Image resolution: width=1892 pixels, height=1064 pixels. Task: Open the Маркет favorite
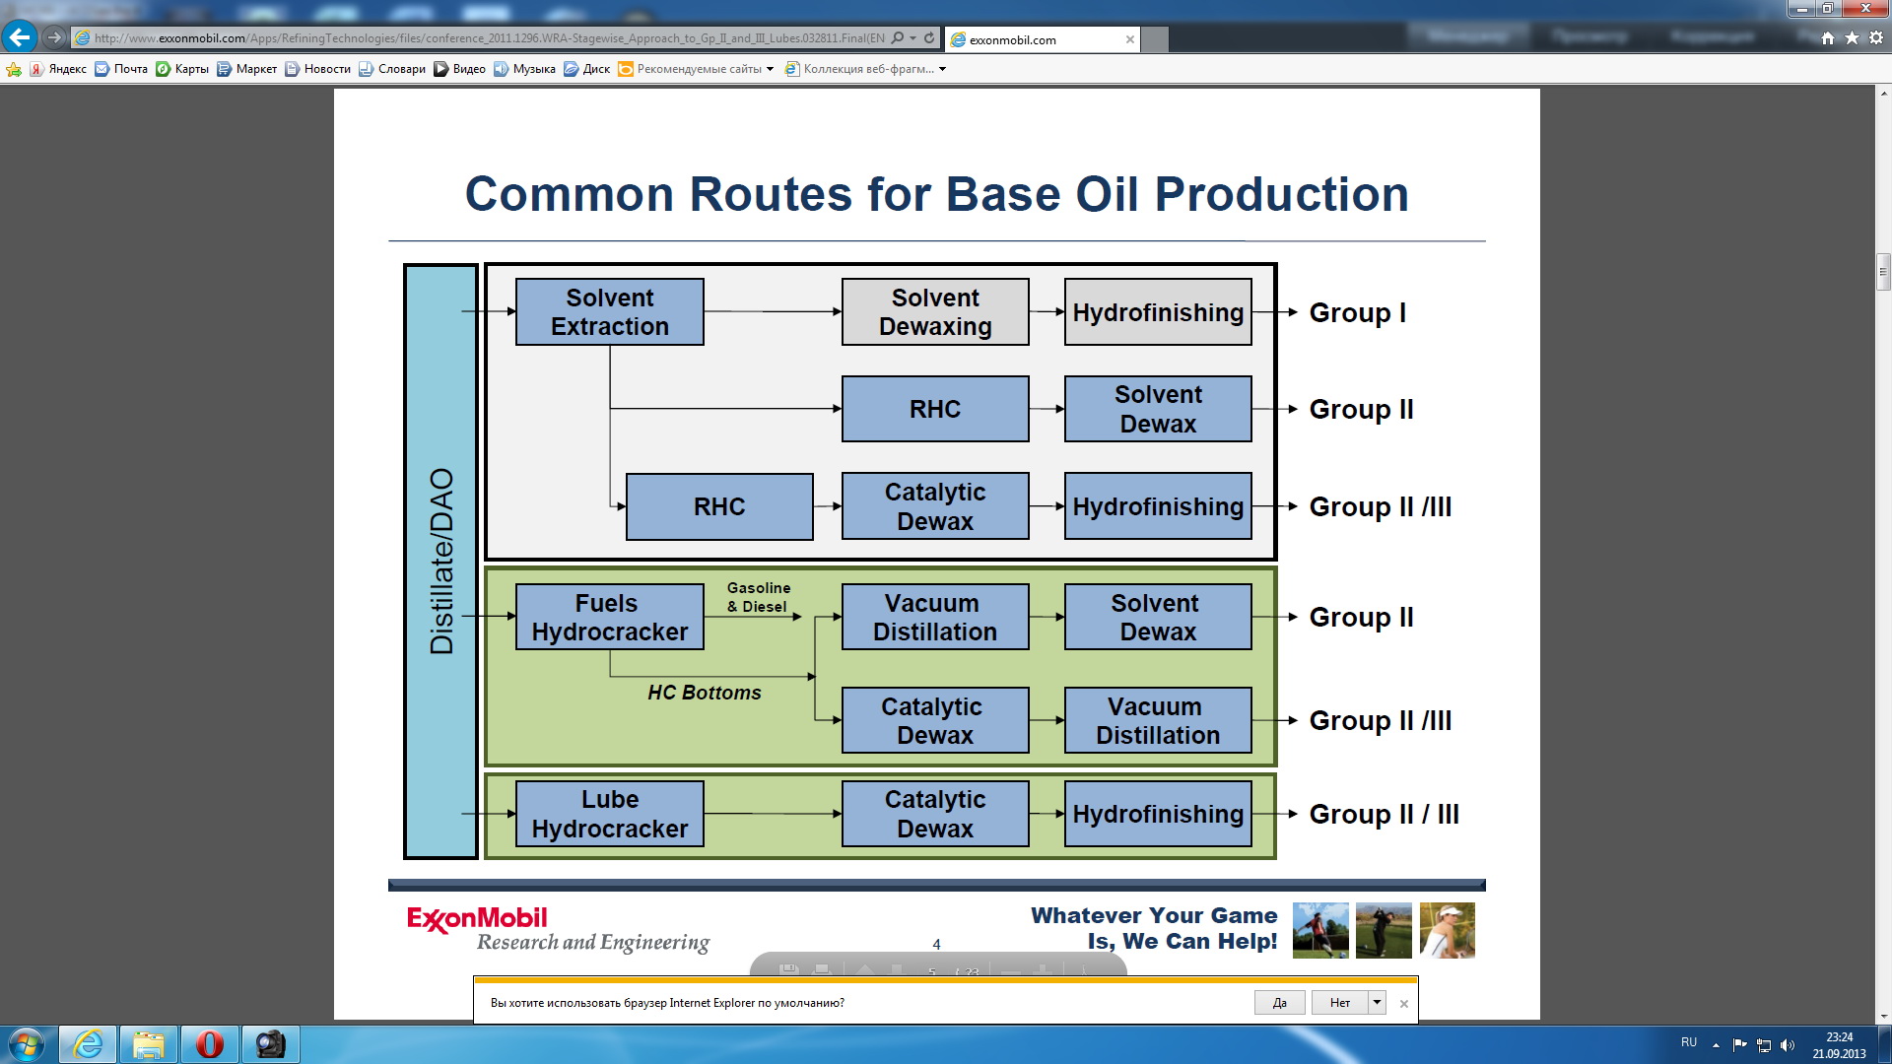247,69
